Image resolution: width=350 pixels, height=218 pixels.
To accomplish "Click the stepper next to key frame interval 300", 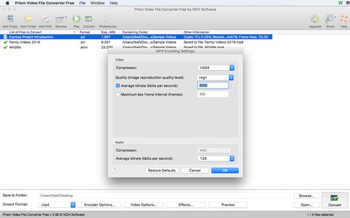I will point(231,94).
